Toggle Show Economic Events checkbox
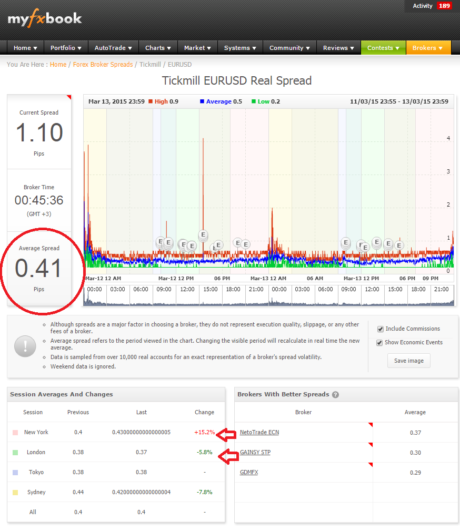This screenshot has width=460, height=532. click(379, 343)
